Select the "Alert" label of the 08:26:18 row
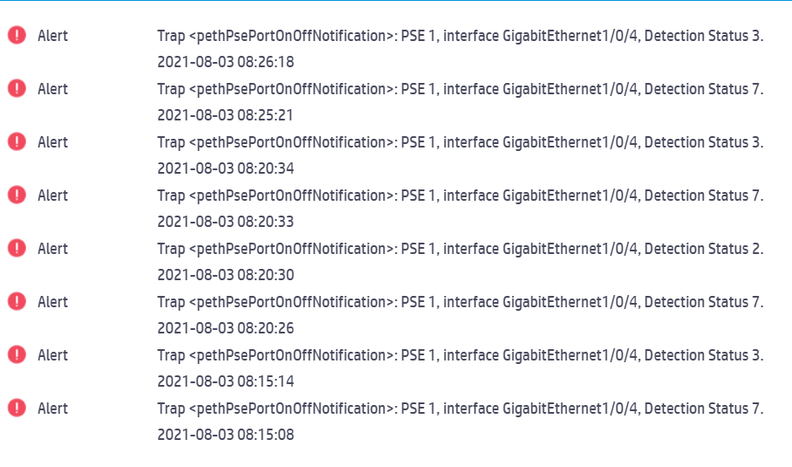Screen dimensions: 792x467 click(x=52, y=36)
